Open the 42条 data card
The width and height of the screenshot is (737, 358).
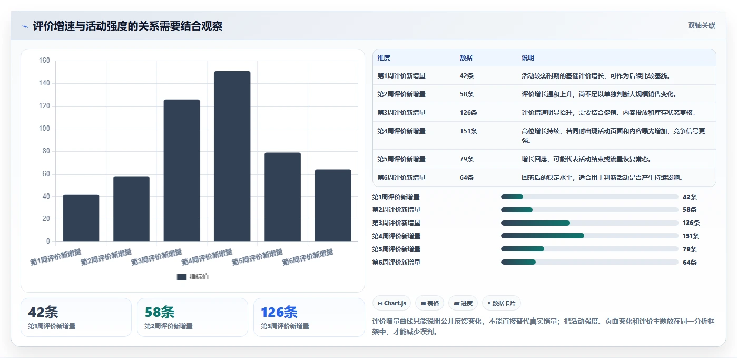(76, 317)
